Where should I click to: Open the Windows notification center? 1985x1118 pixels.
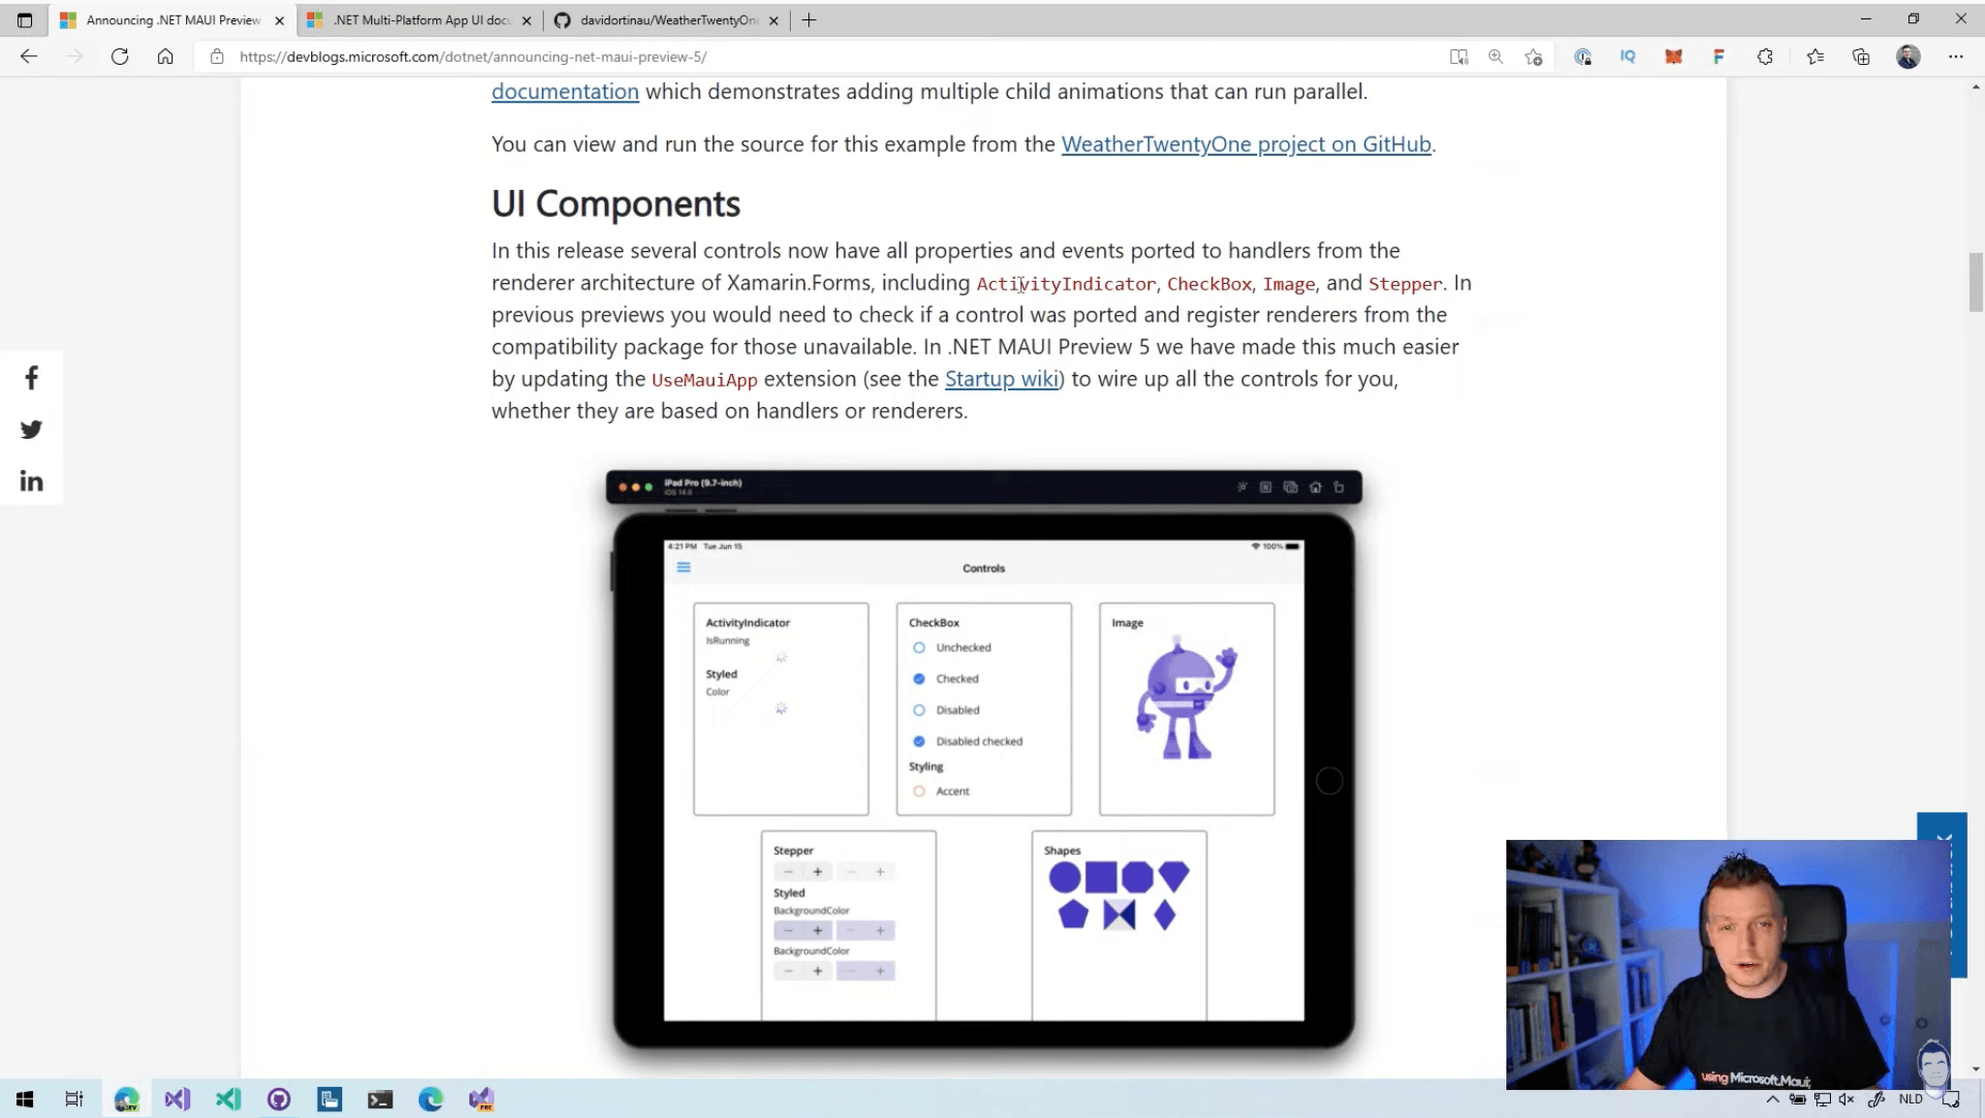(x=1952, y=1100)
